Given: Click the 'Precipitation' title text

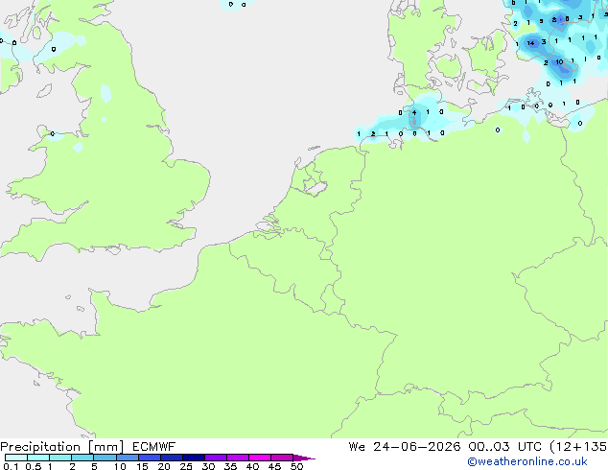Looking at the screenshot, I should click(x=40, y=447).
